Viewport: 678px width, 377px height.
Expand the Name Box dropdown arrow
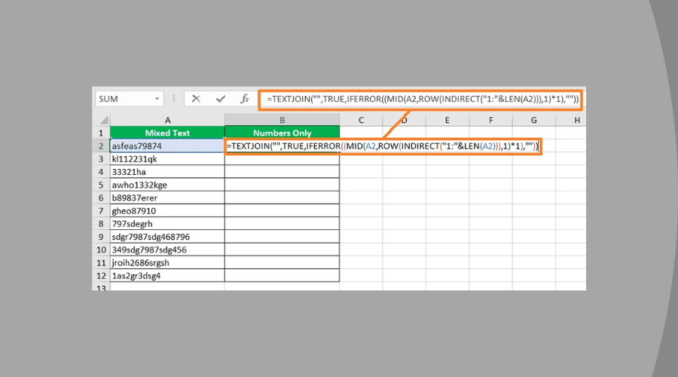[x=157, y=99]
